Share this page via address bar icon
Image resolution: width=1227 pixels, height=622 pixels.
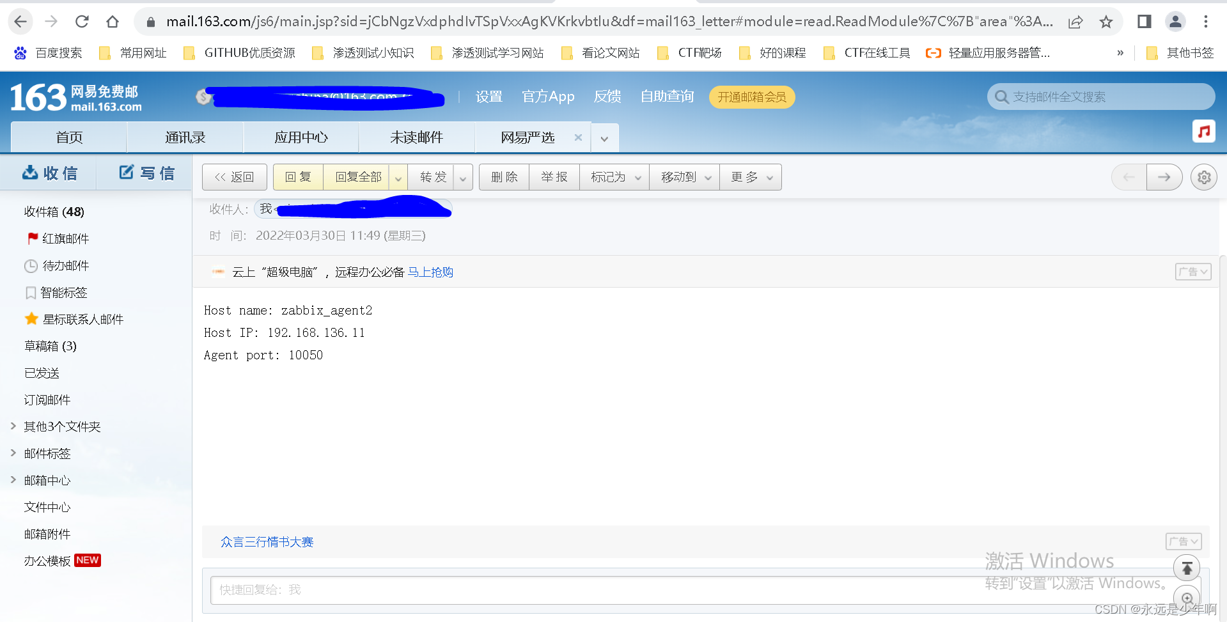click(x=1075, y=22)
